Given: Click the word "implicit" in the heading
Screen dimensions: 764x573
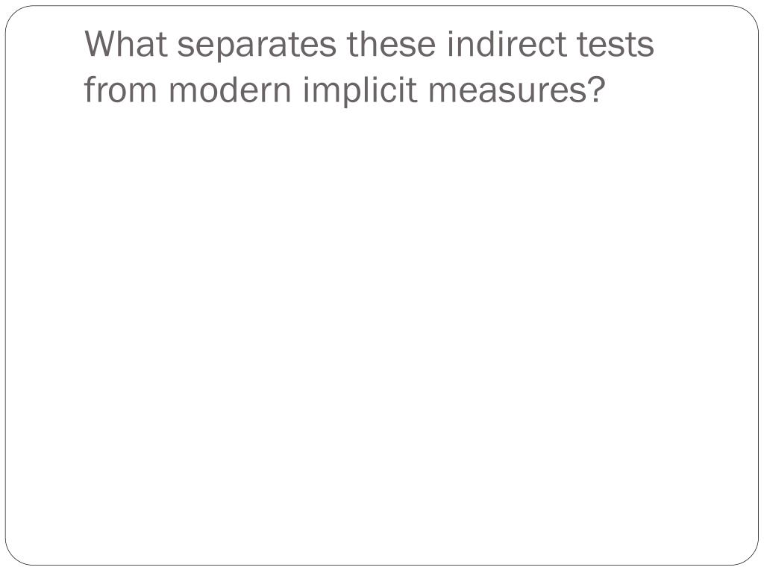Looking at the screenshot, I should click(360, 92).
